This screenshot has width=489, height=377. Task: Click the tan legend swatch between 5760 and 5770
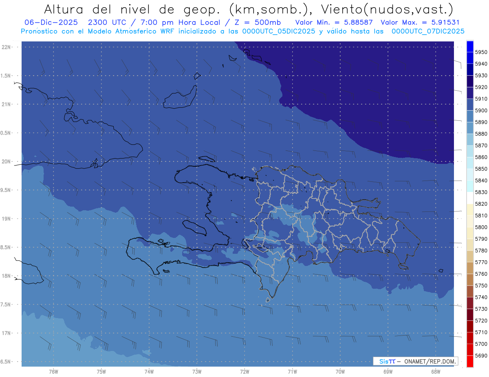469,268
